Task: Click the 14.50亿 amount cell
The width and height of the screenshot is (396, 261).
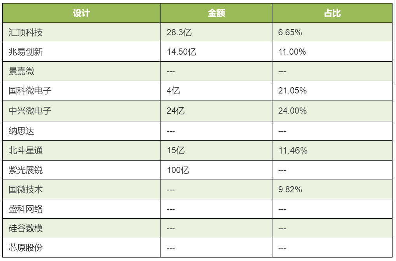Action: [216, 52]
